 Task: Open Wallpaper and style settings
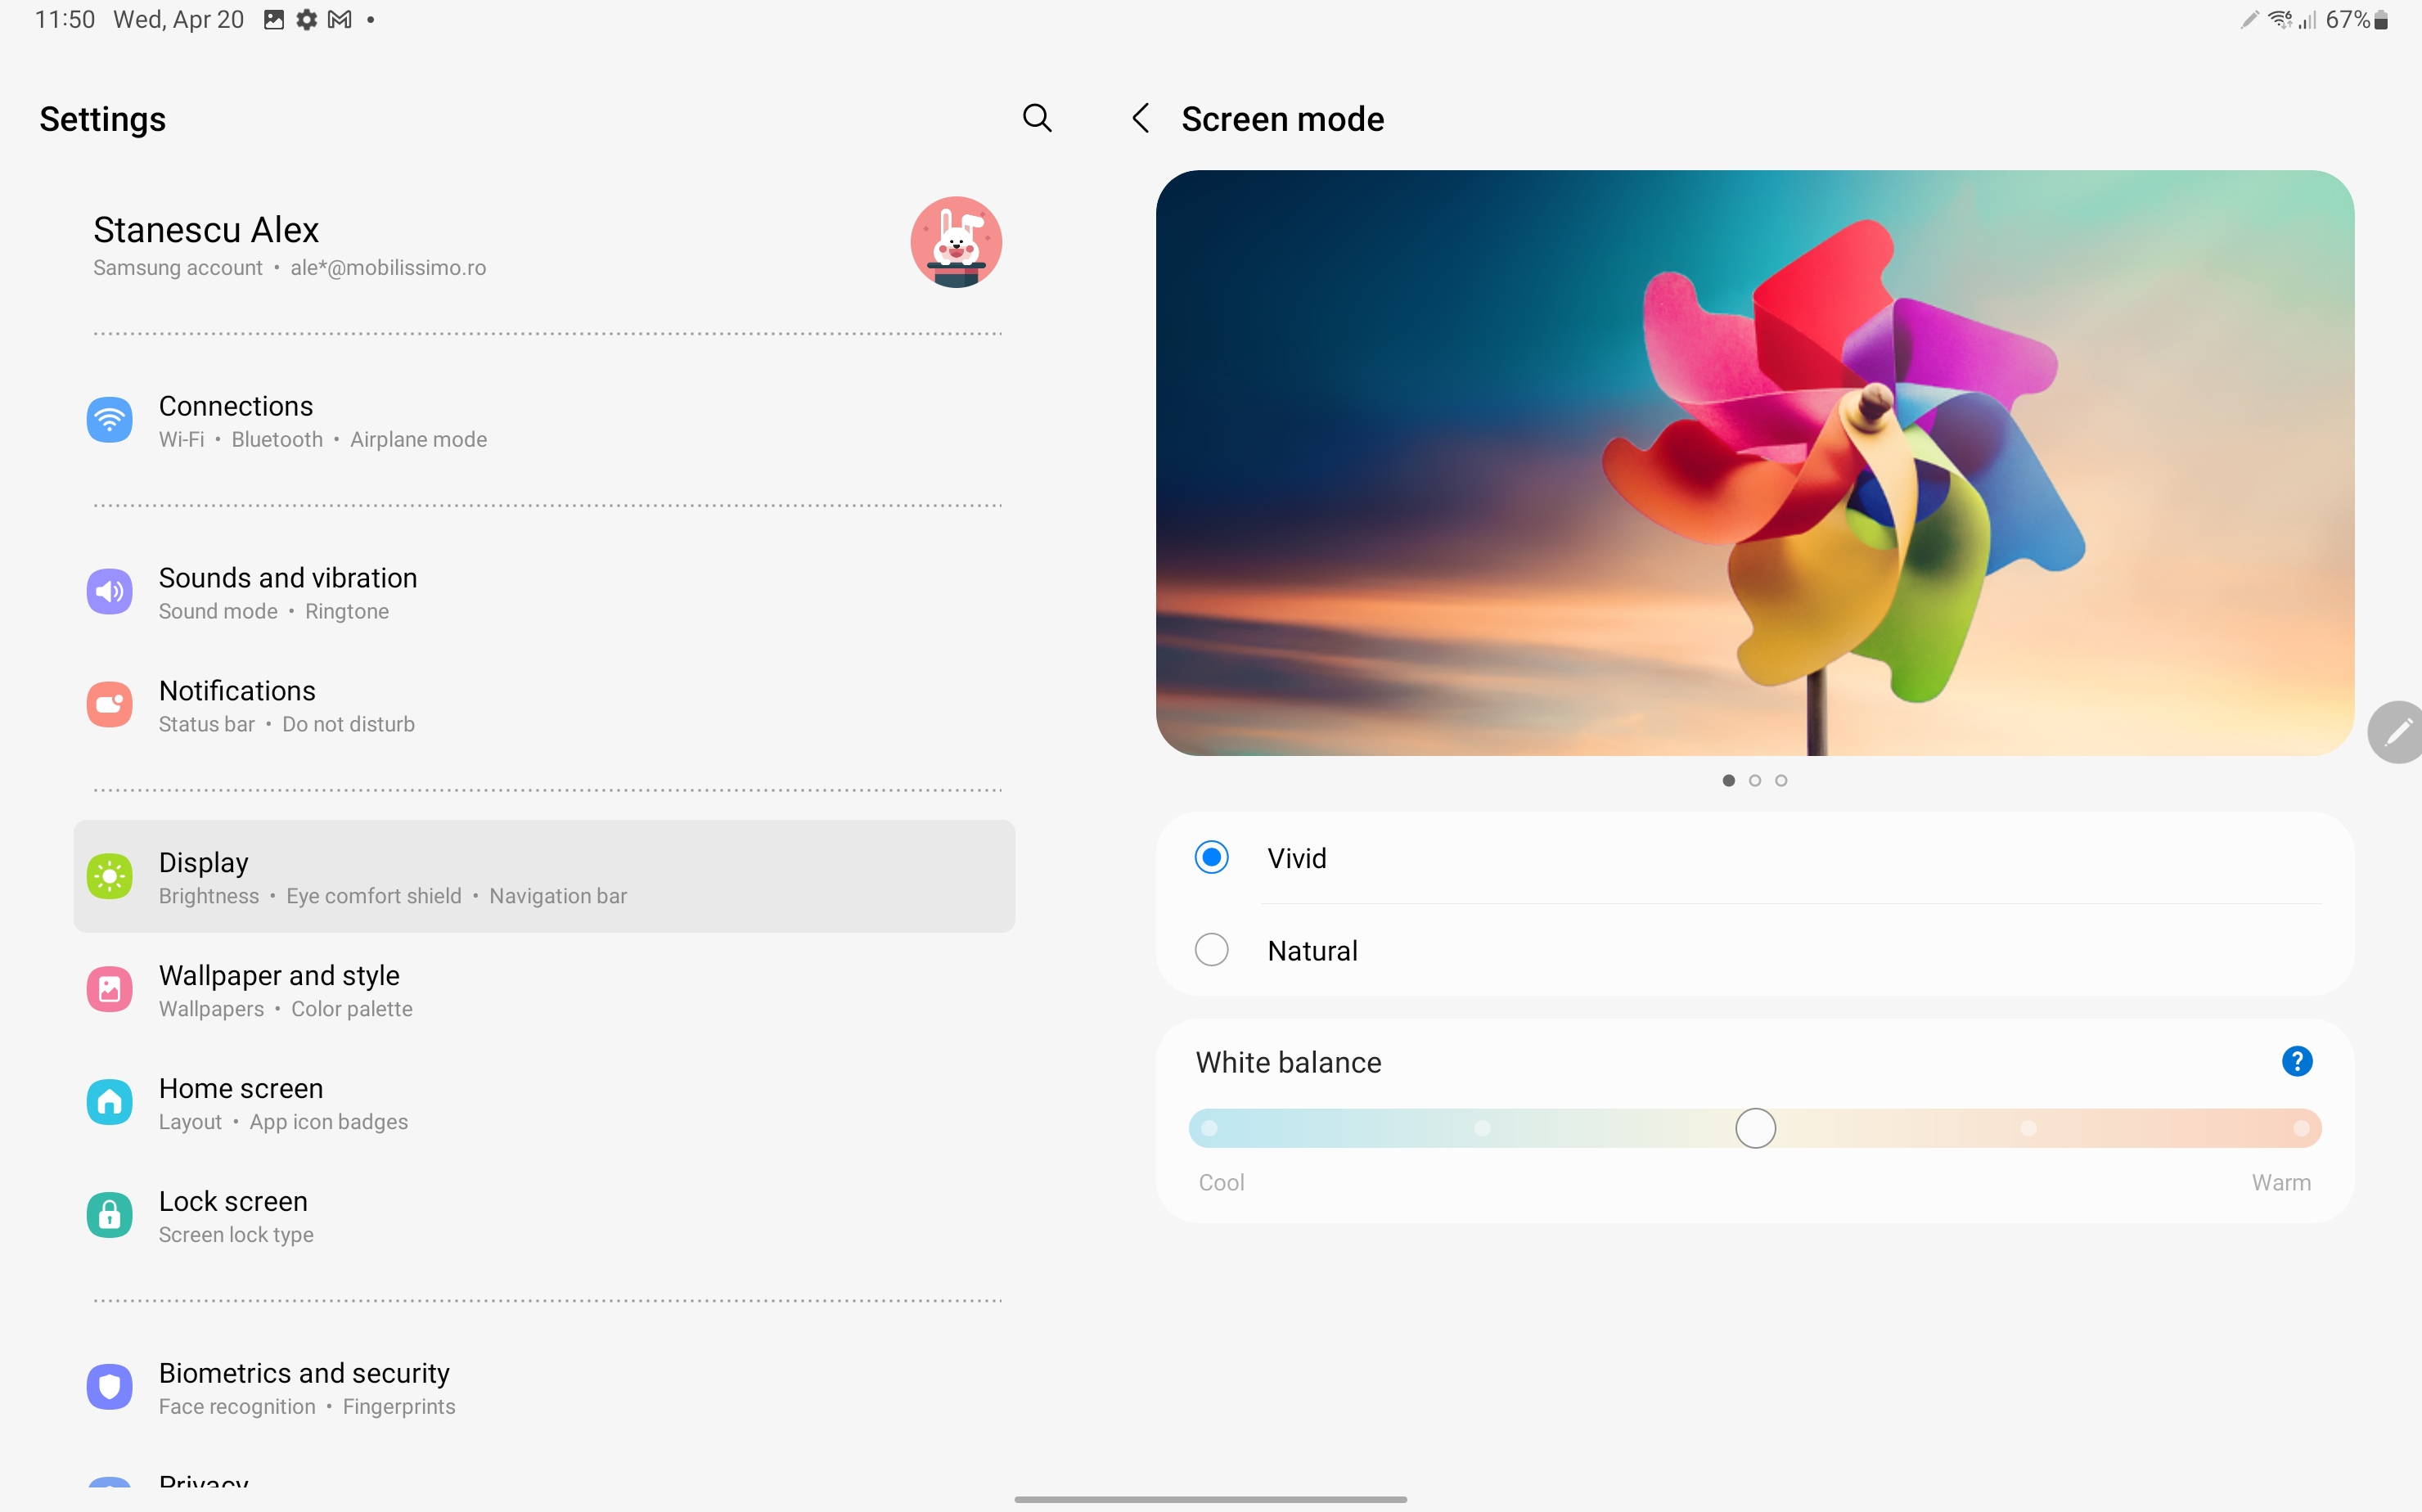(545, 991)
